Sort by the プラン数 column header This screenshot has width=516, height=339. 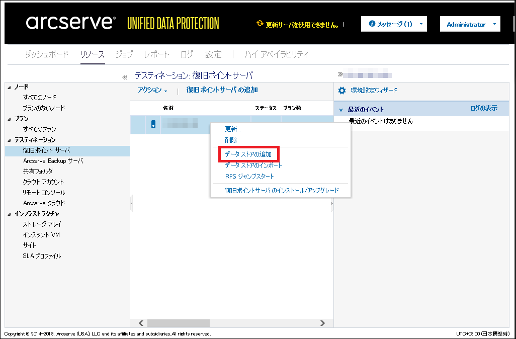pos(292,108)
